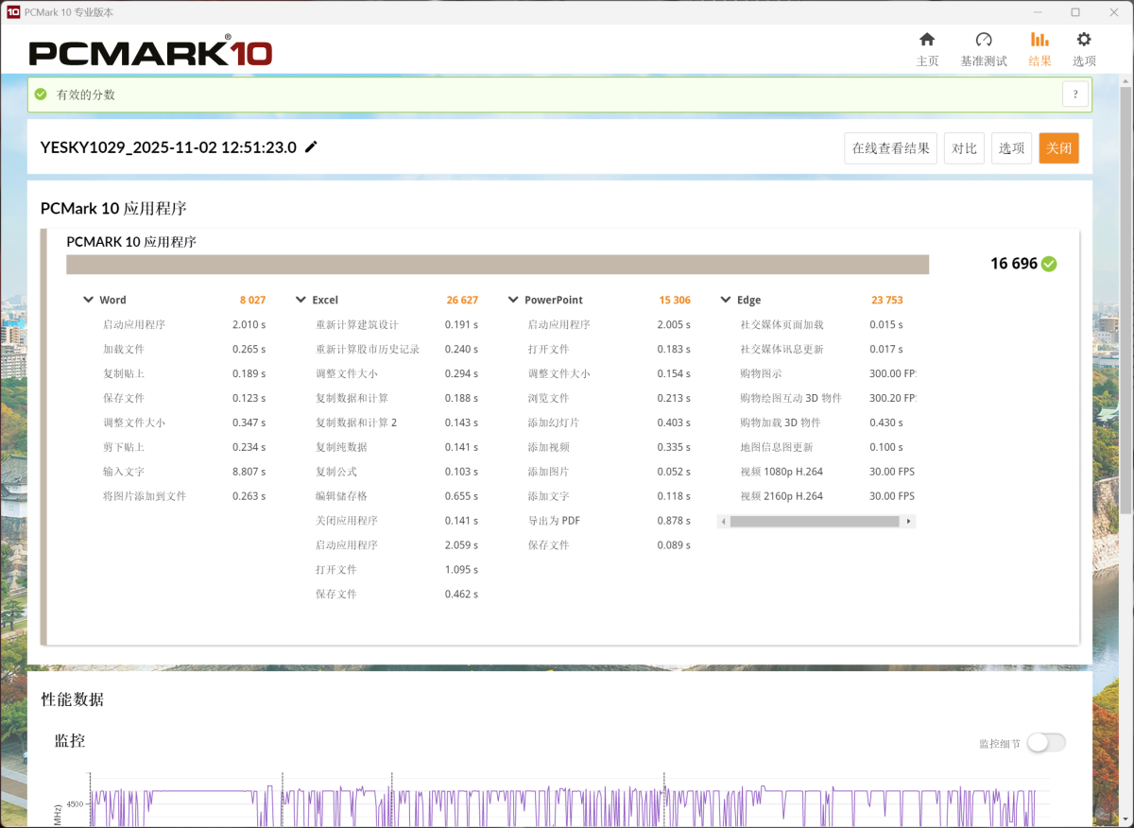Click the PCMark 10 logo

150,52
